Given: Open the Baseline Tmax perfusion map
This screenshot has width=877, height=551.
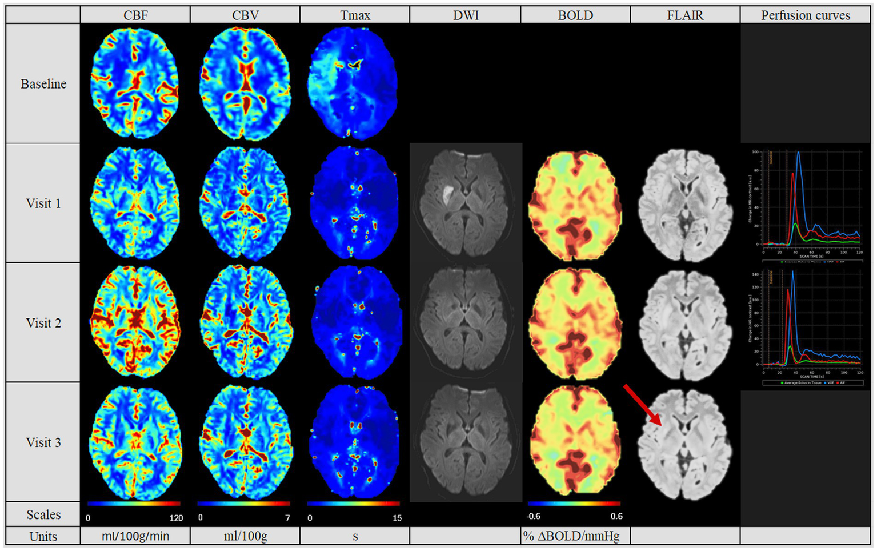Looking at the screenshot, I should click(x=353, y=83).
